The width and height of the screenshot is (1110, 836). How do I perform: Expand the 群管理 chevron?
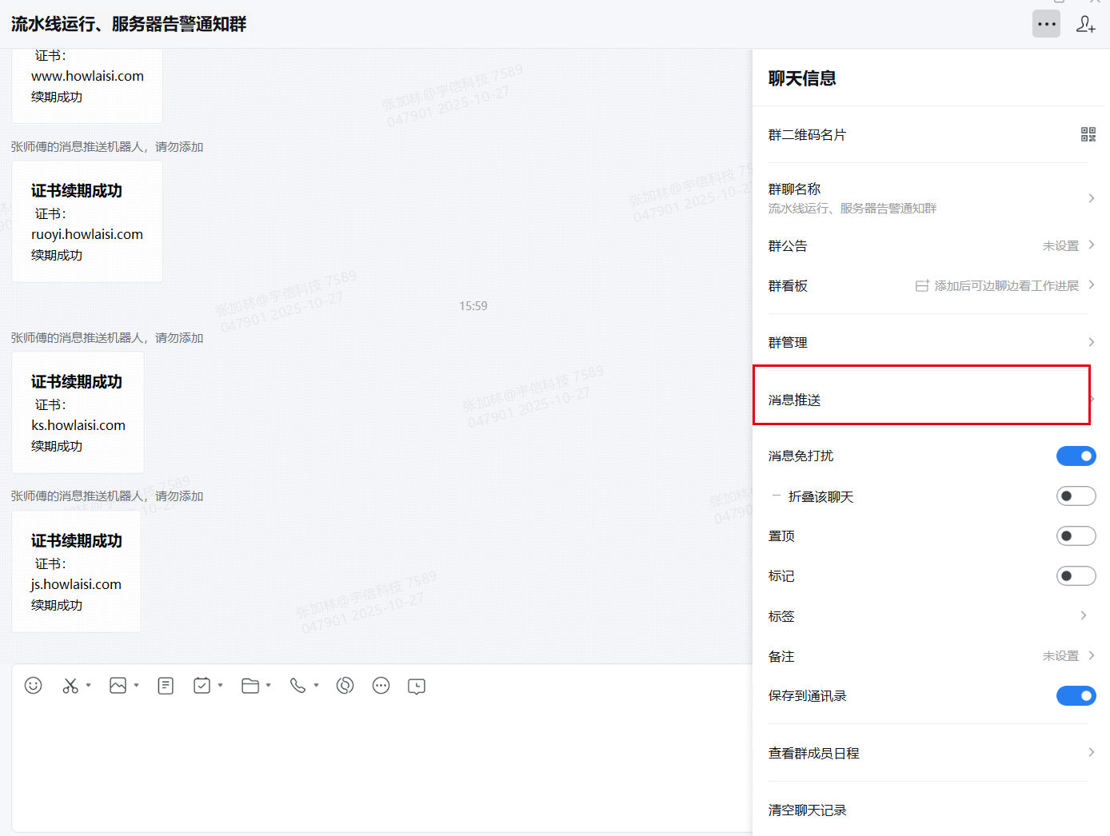pos(1091,342)
